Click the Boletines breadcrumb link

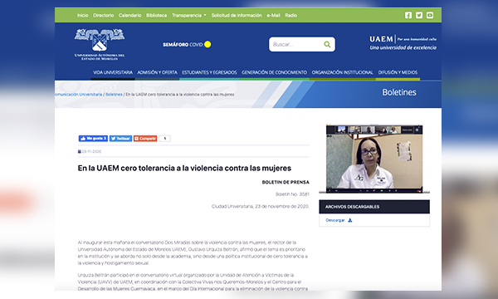pyautogui.click(x=114, y=95)
